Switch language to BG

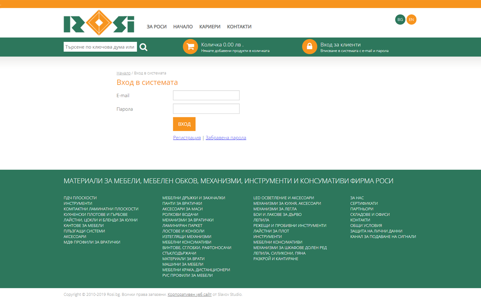pyautogui.click(x=400, y=19)
